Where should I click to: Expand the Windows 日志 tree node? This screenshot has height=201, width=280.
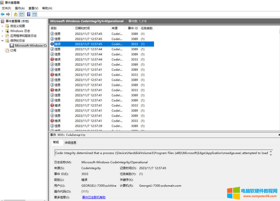pos(3,31)
